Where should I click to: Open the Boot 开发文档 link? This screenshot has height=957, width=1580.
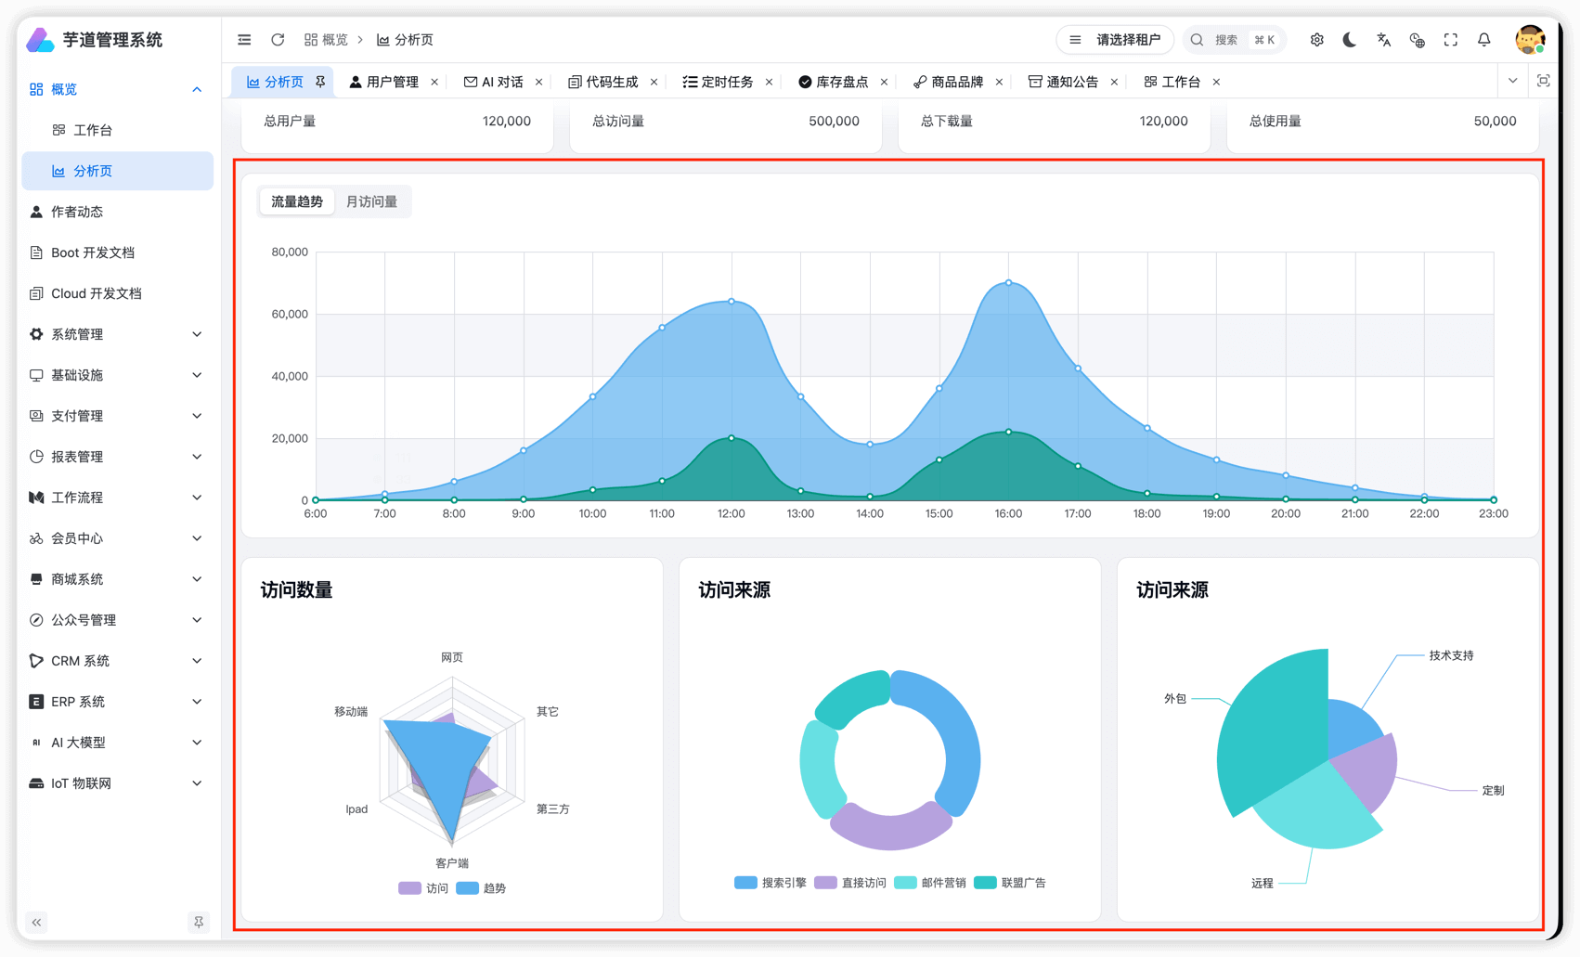(93, 252)
